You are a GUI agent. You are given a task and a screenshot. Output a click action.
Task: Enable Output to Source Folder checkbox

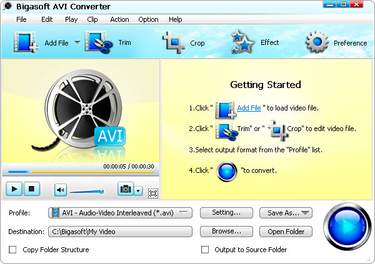click(x=205, y=250)
